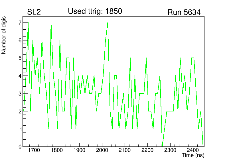Select the 2100 x-axis tick label
The image size is (227, 163).
(x=125, y=150)
